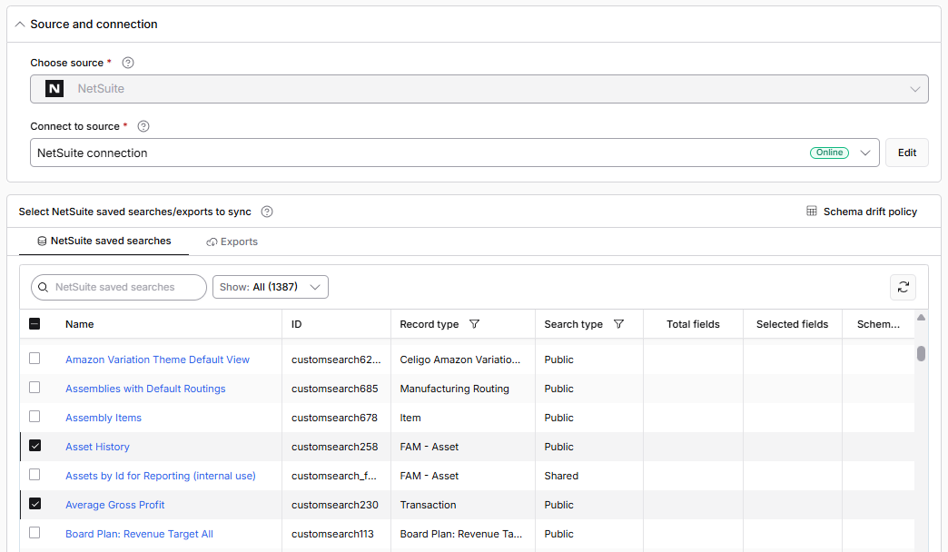This screenshot has width=948, height=552.
Task: Click the customsearch685 ID cell
Action: [x=334, y=389]
